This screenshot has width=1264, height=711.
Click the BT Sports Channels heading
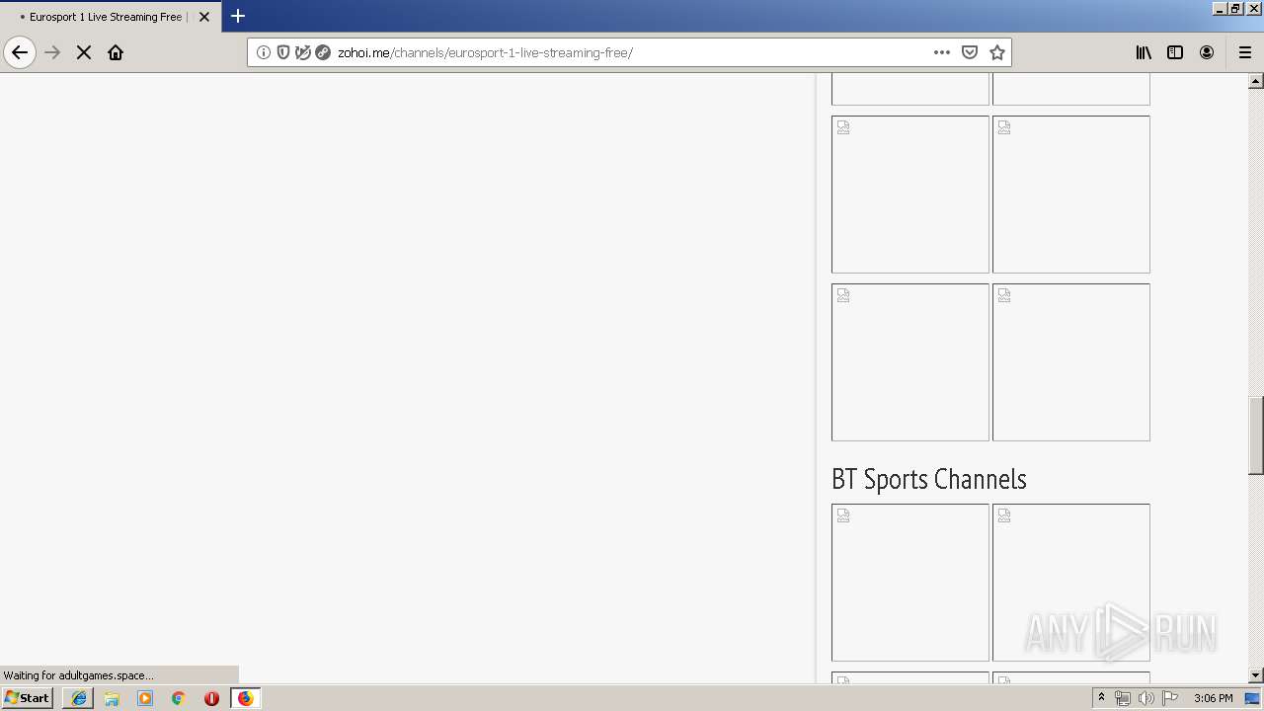(929, 479)
